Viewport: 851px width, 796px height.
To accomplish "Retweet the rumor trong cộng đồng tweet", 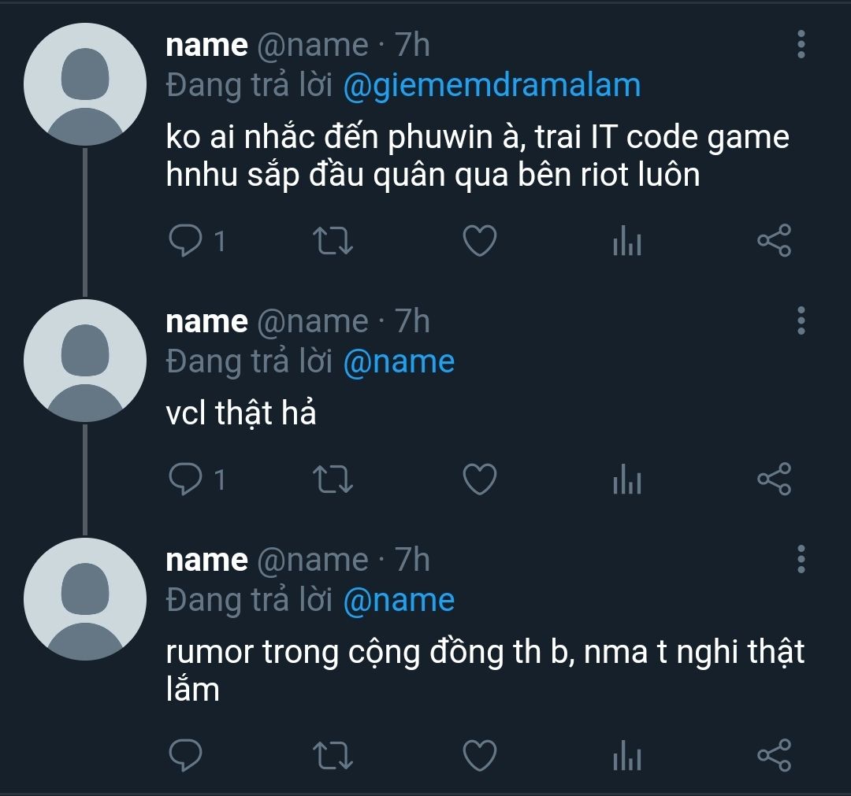I will [x=333, y=756].
